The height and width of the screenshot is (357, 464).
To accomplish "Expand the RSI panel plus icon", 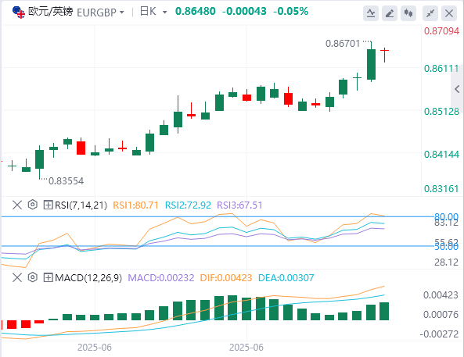I will coord(48,205).
